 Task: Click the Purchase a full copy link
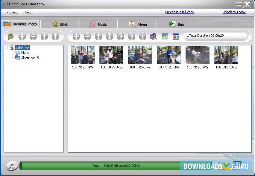(180, 12)
